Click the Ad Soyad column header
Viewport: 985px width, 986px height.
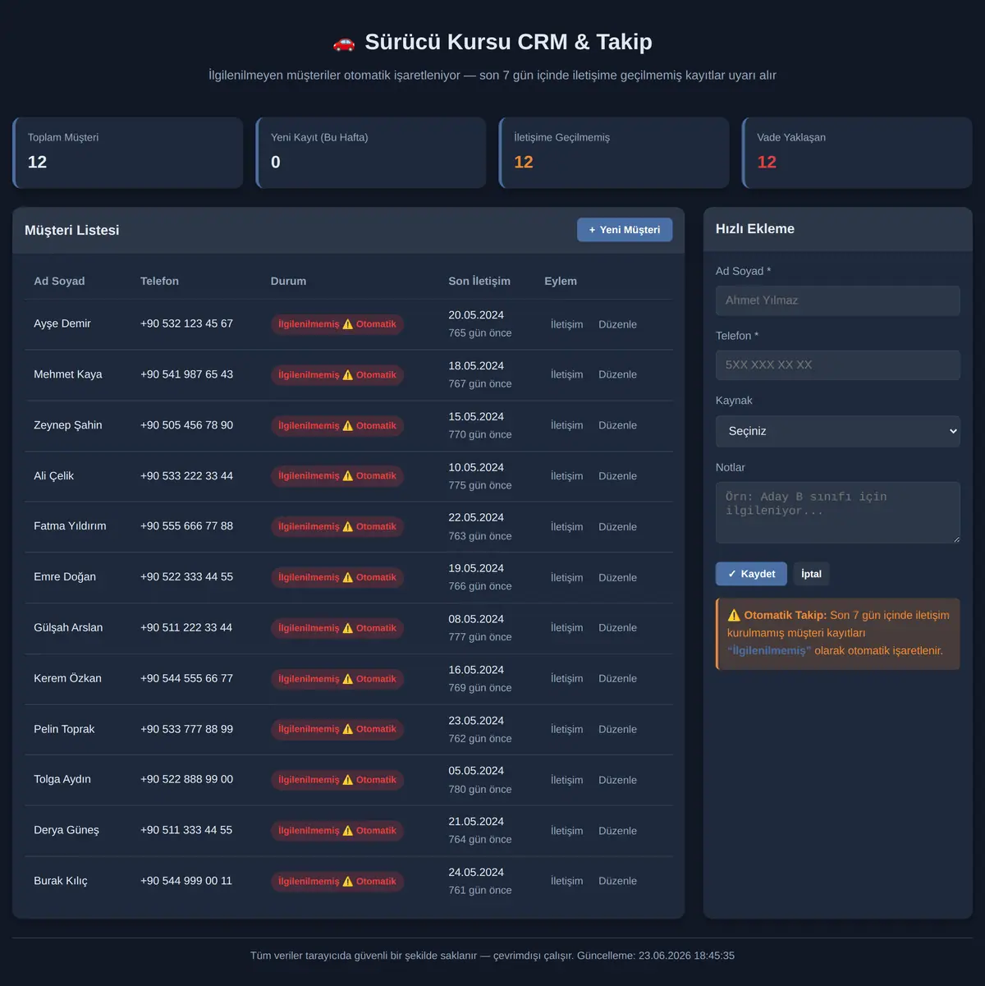tap(59, 281)
